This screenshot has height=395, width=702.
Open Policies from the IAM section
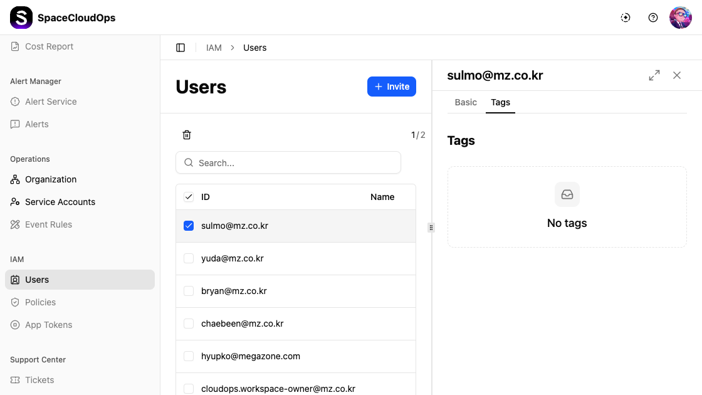(x=40, y=302)
